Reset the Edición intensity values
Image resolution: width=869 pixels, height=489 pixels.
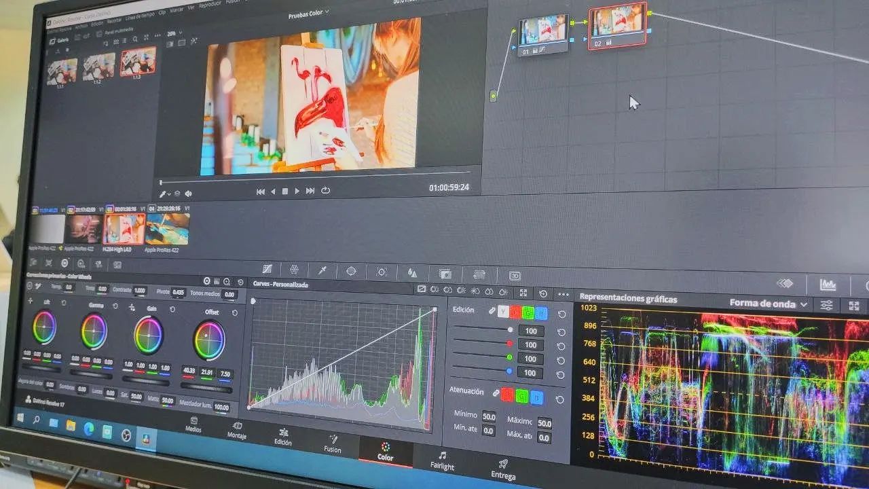(x=561, y=314)
